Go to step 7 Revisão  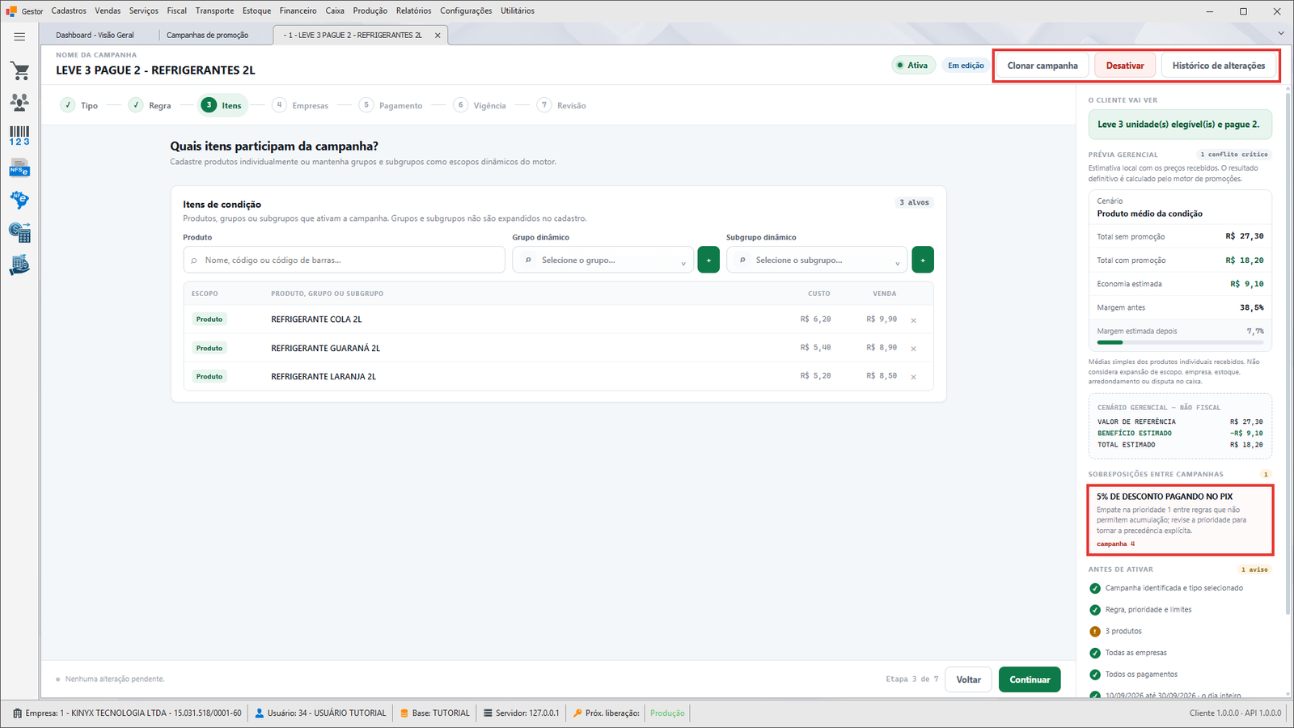point(561,105)
